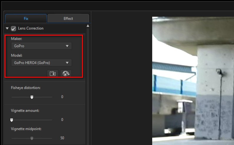Click the Vignette midpoint slider handle
234x145 pixels.
pyautogui.click(x=32, y=138)
